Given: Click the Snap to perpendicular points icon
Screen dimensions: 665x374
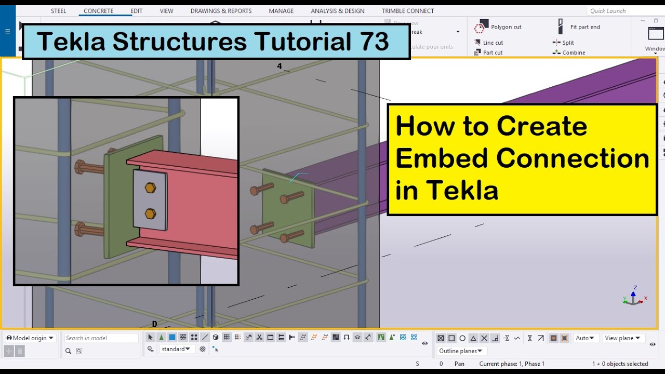Looking at the screenshot, I should coord(495,338).
